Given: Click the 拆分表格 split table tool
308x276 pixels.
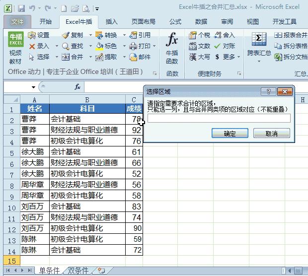Looking at the screenshot, I should pos(291,46).
